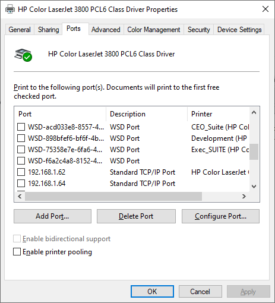Switch to the Security tab
This screenshot has width=275, height=303.
tap(198, 30)
